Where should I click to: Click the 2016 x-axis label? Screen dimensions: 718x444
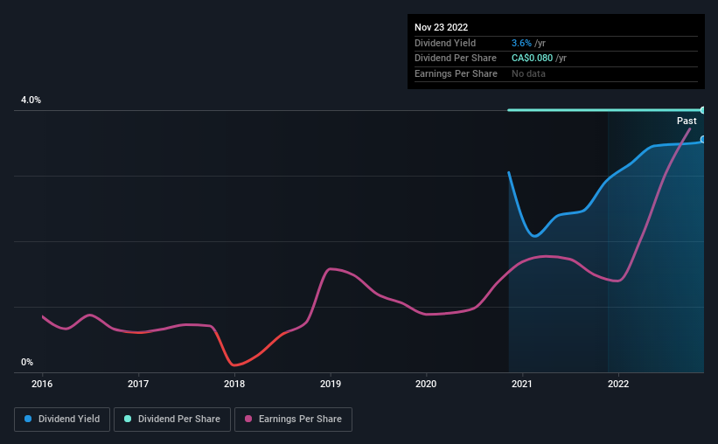pos(42,384)
